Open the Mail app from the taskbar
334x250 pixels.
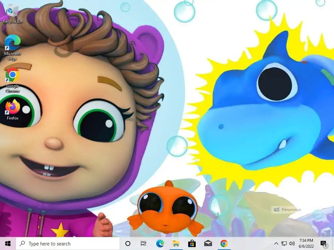[208, 243]
